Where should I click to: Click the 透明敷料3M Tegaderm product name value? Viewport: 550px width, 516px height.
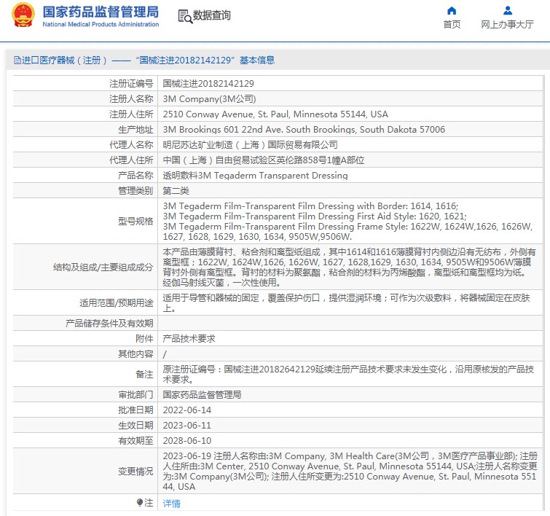click(x=255, y=176)
